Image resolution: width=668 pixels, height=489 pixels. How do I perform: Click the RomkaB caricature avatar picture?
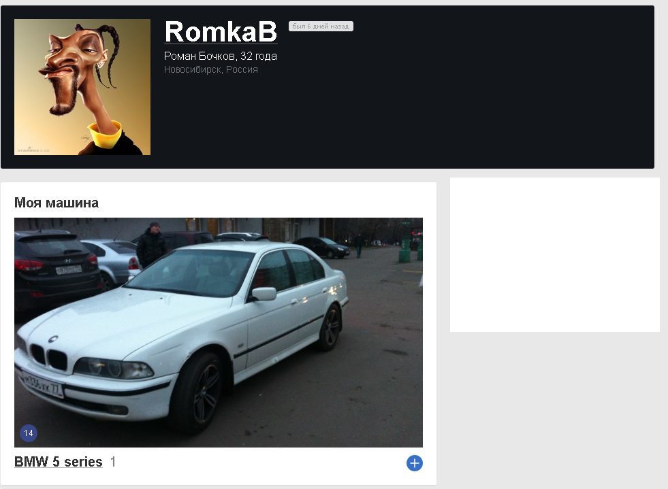click(x=82, y=87)
